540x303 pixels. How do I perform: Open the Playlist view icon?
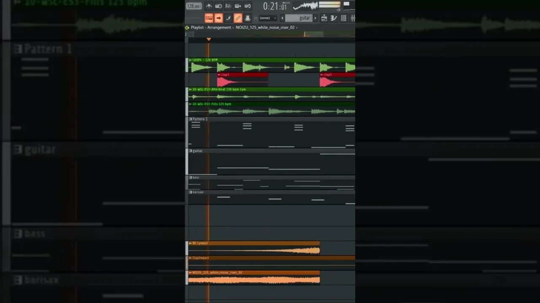[x=324, y=18]
